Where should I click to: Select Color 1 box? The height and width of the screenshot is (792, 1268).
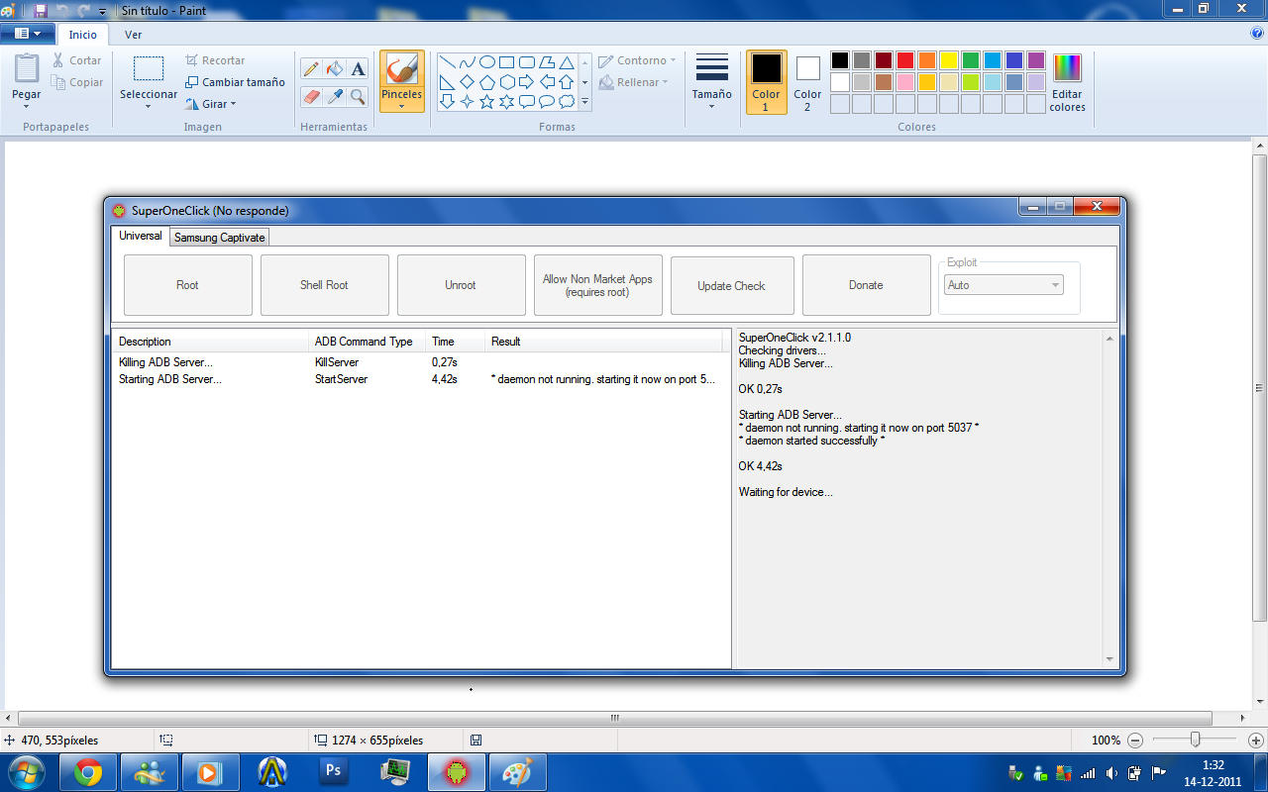(766, 82)
